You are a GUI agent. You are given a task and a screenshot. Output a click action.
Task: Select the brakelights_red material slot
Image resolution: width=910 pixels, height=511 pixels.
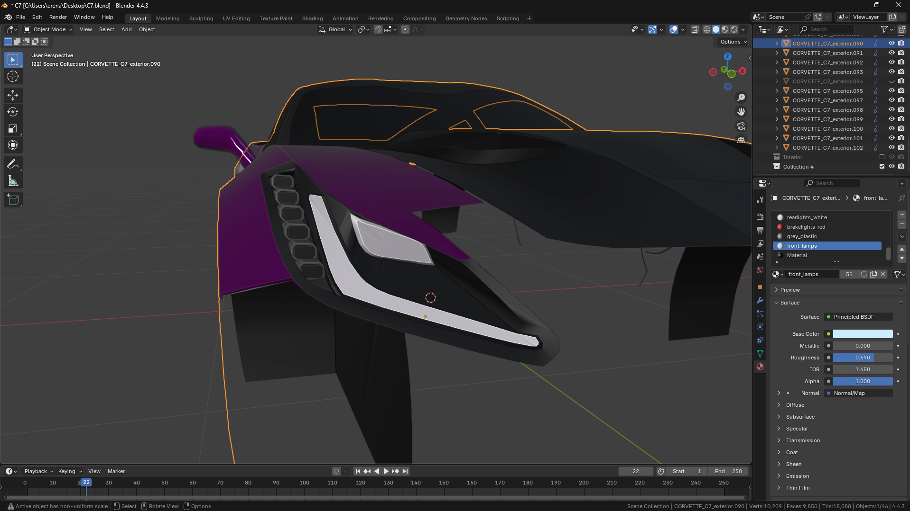(827, 227)
